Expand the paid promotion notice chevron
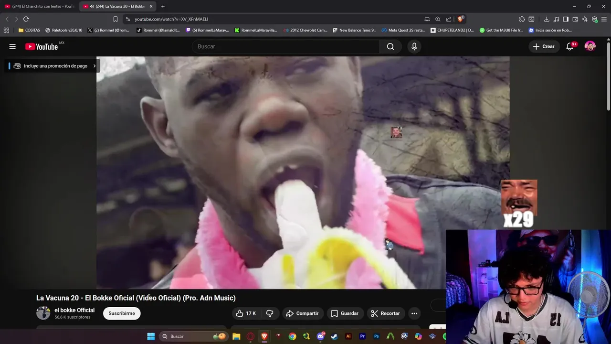The image size is (611, 344). pyautogui.click(x=95, y=66)
